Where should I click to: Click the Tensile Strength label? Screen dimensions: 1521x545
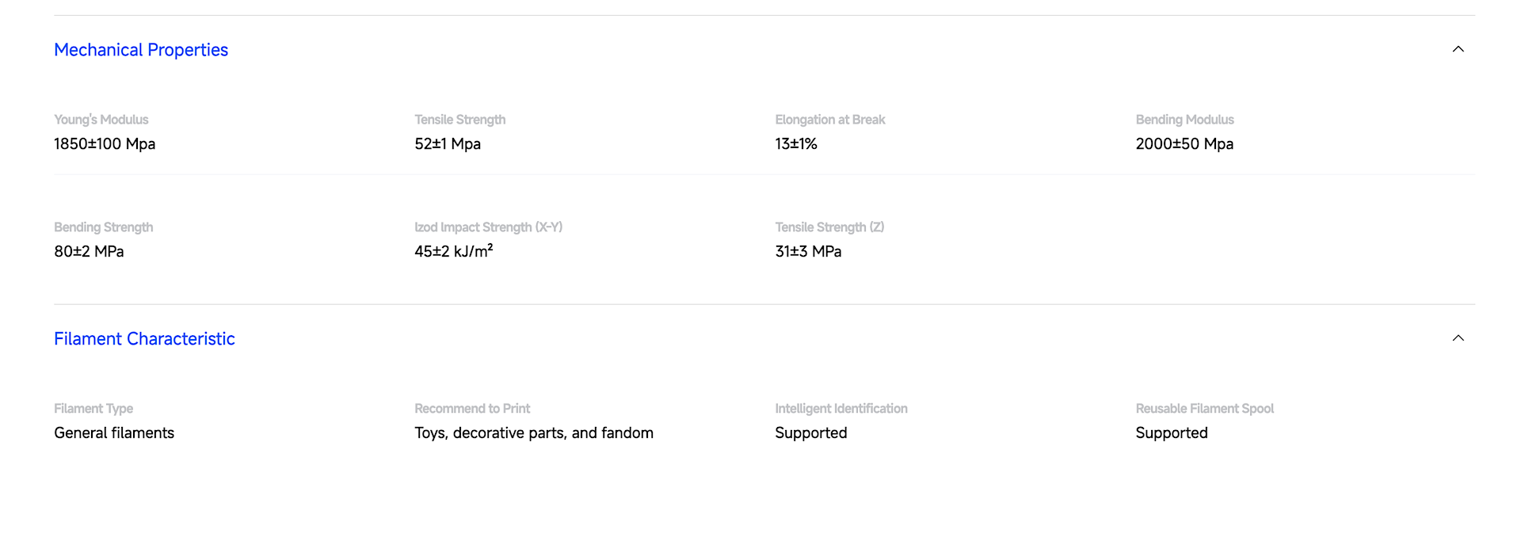[x=460, y=120]
